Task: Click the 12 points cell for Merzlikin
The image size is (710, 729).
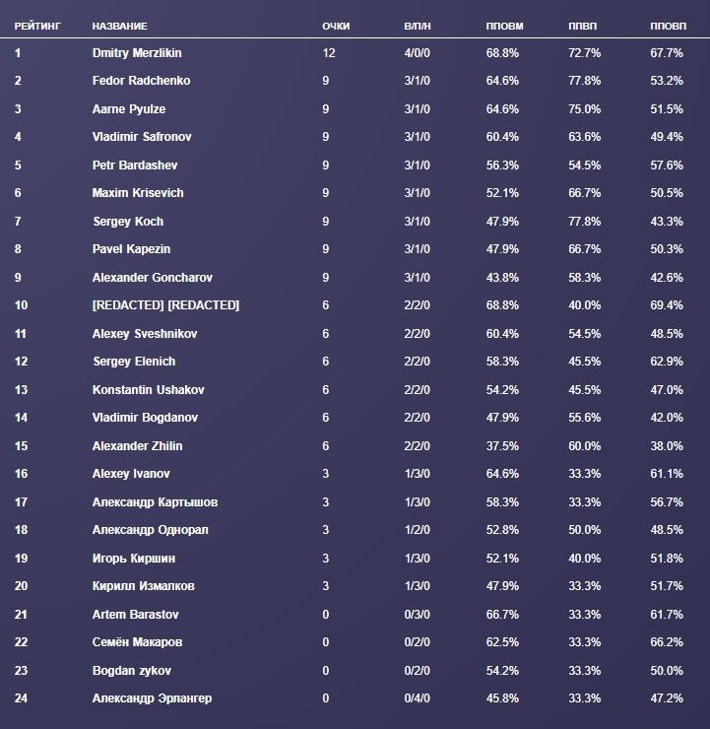Action: coord(329,53)
